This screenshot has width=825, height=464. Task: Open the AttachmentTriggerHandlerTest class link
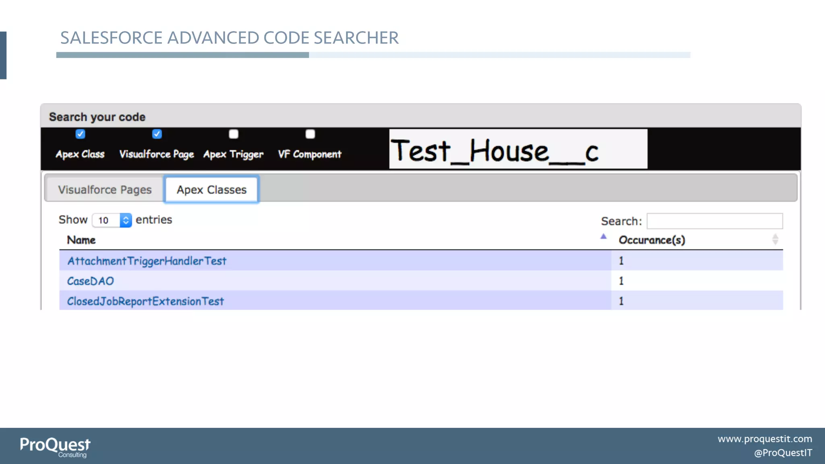pos(147,261)
